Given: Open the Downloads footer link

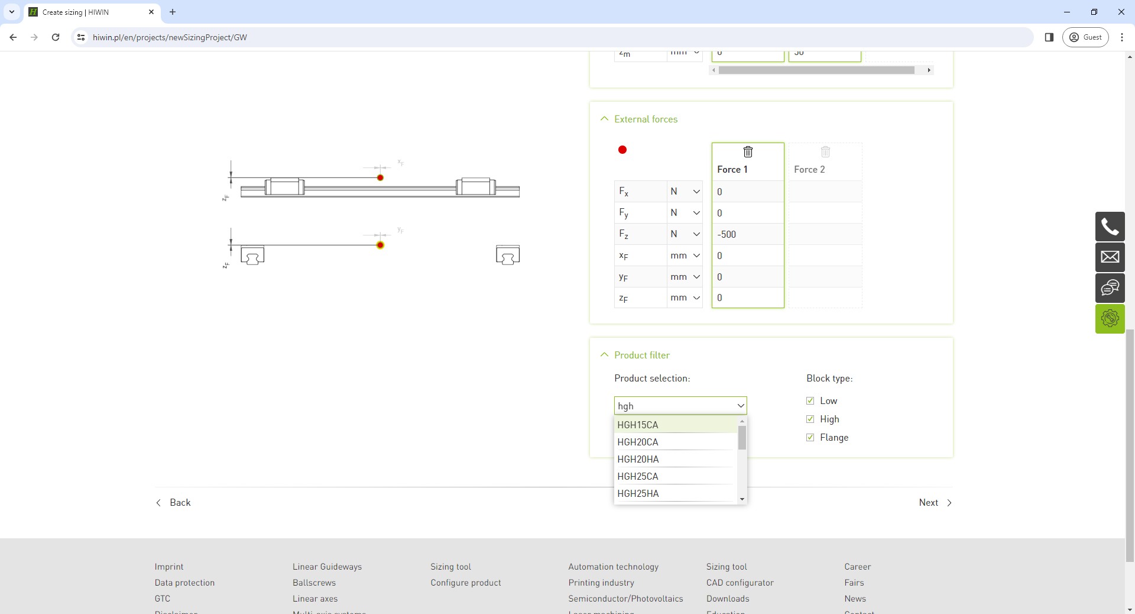Looking at the screenshot, I should (x=728, y=599).
